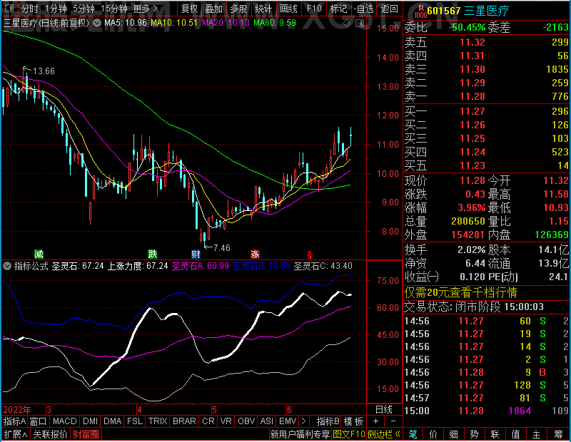Click the 圣灵石A indicator label

point(201,266)
